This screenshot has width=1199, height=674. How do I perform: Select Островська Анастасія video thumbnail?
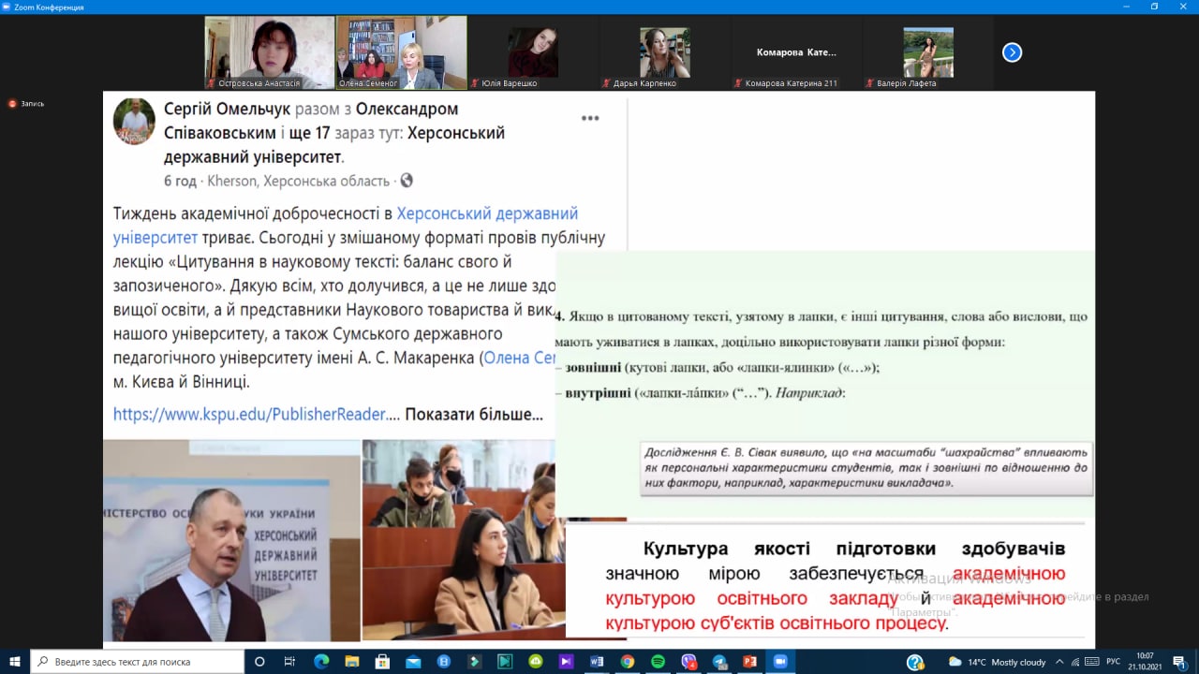(x=270, y=52)
